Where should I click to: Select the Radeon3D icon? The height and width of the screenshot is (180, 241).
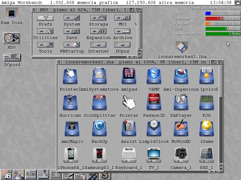[154, 102]
